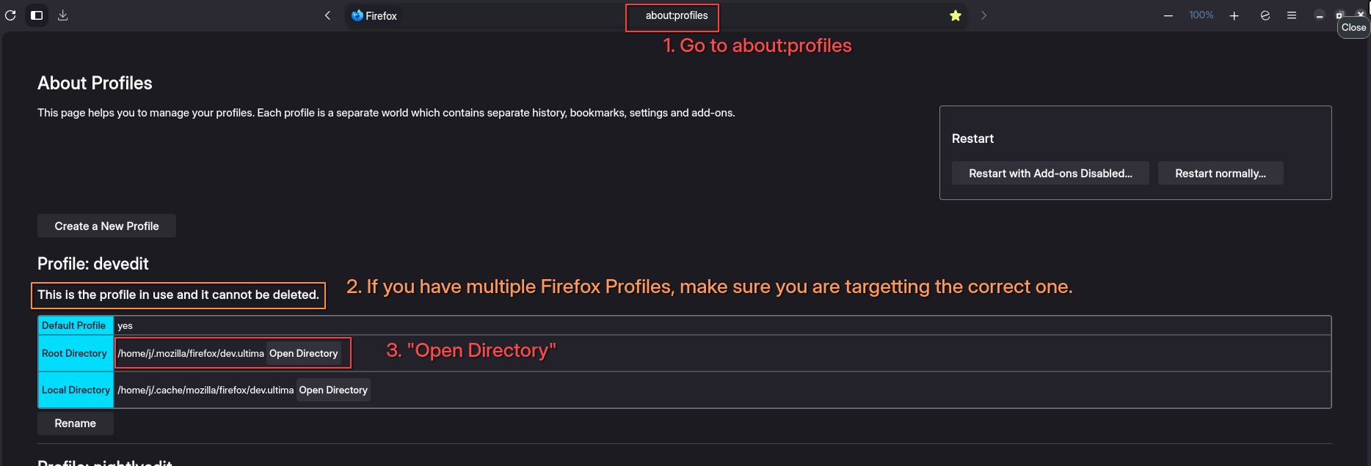Reload the page with the refresh icon

[10, 15]
